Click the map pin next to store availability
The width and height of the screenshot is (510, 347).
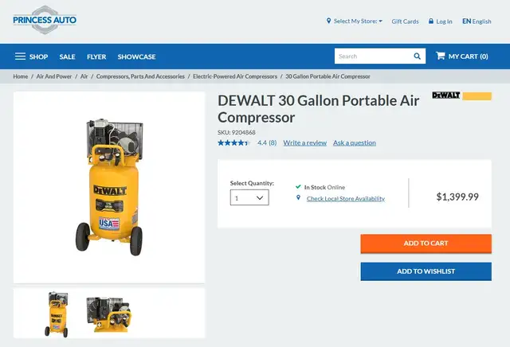tap(298, 197)
